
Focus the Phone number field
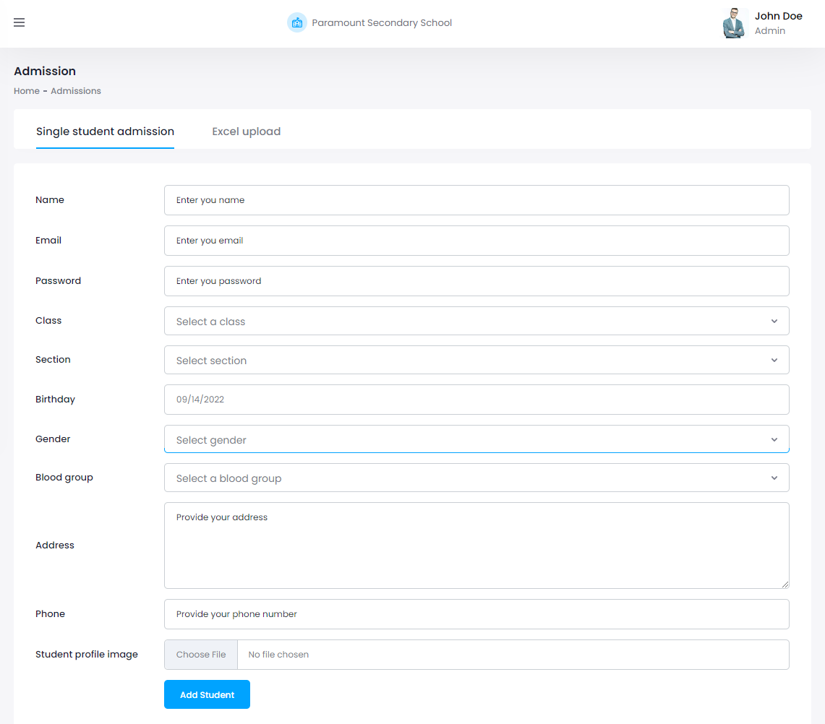click(476, 614)
